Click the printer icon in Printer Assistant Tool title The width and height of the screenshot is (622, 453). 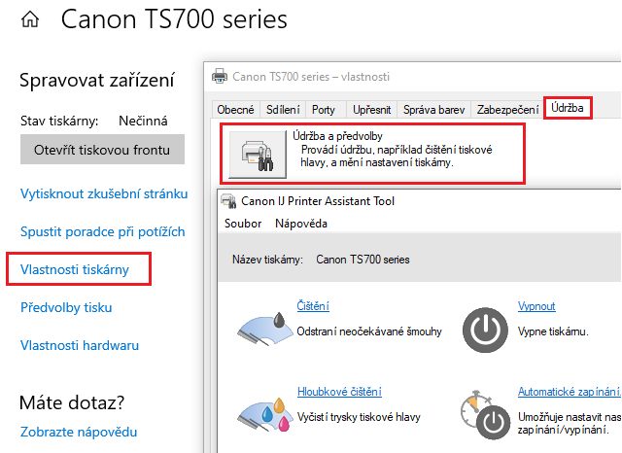pyautogui.click(x=229, y=201)
